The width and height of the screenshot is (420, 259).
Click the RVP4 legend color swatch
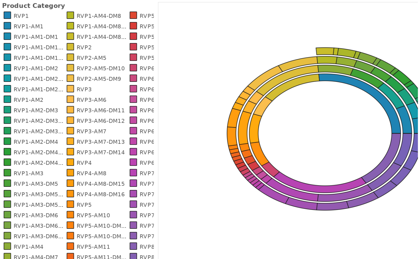pos(70,162)
